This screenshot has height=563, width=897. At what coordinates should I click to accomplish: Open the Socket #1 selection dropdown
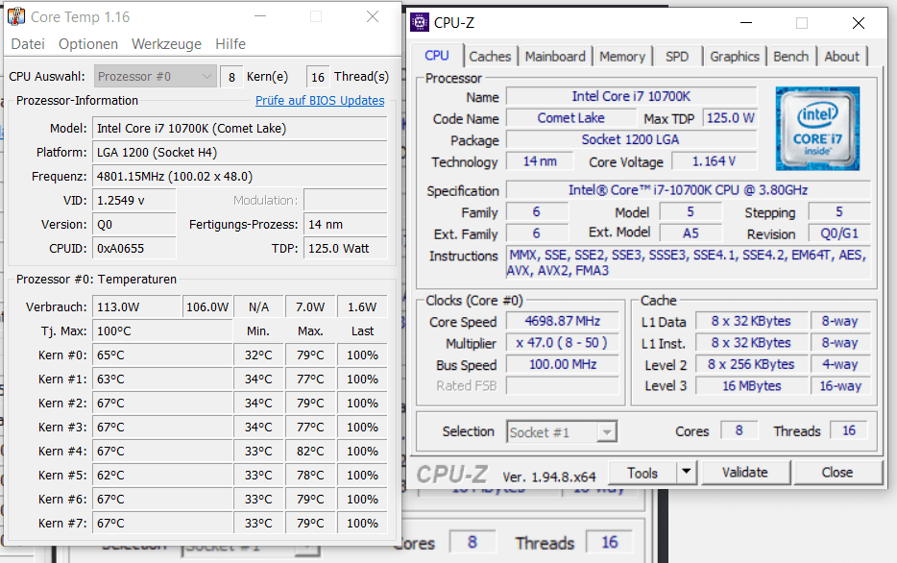click(562, 432)
